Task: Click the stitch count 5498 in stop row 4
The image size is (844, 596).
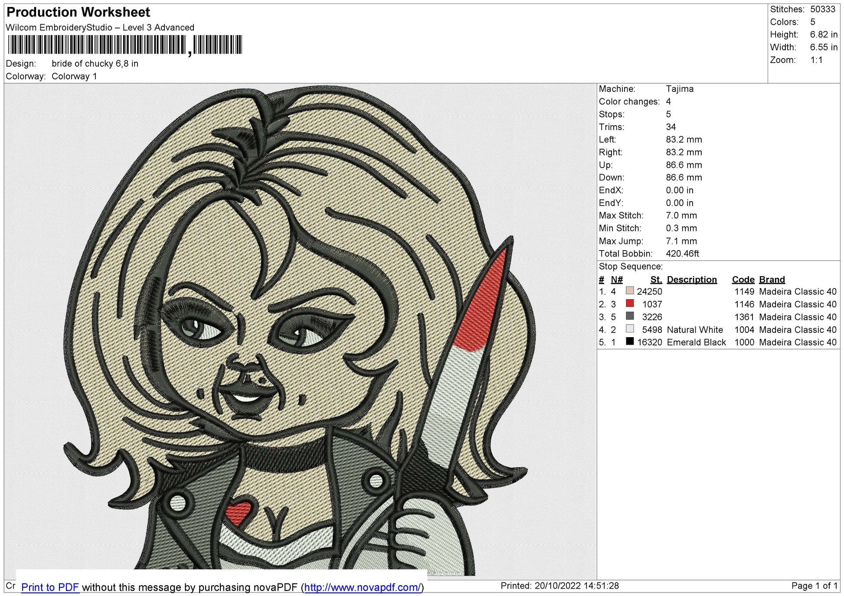Action: click(652, 330)
